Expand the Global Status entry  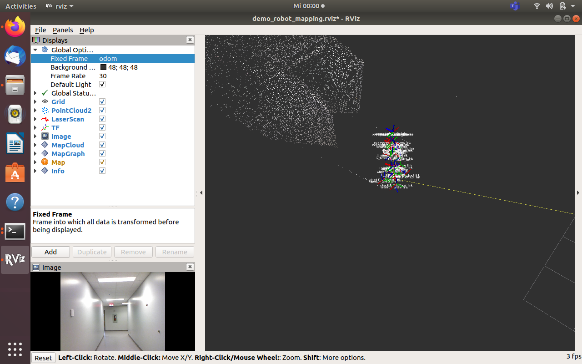tap(35, 93)
